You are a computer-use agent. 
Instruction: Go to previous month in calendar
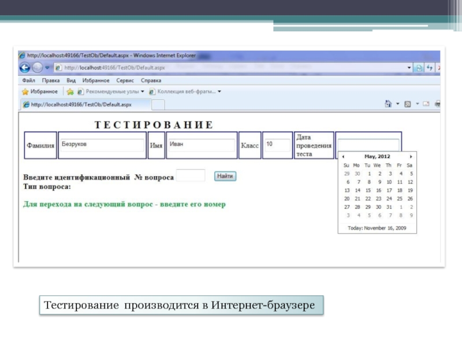344,156
